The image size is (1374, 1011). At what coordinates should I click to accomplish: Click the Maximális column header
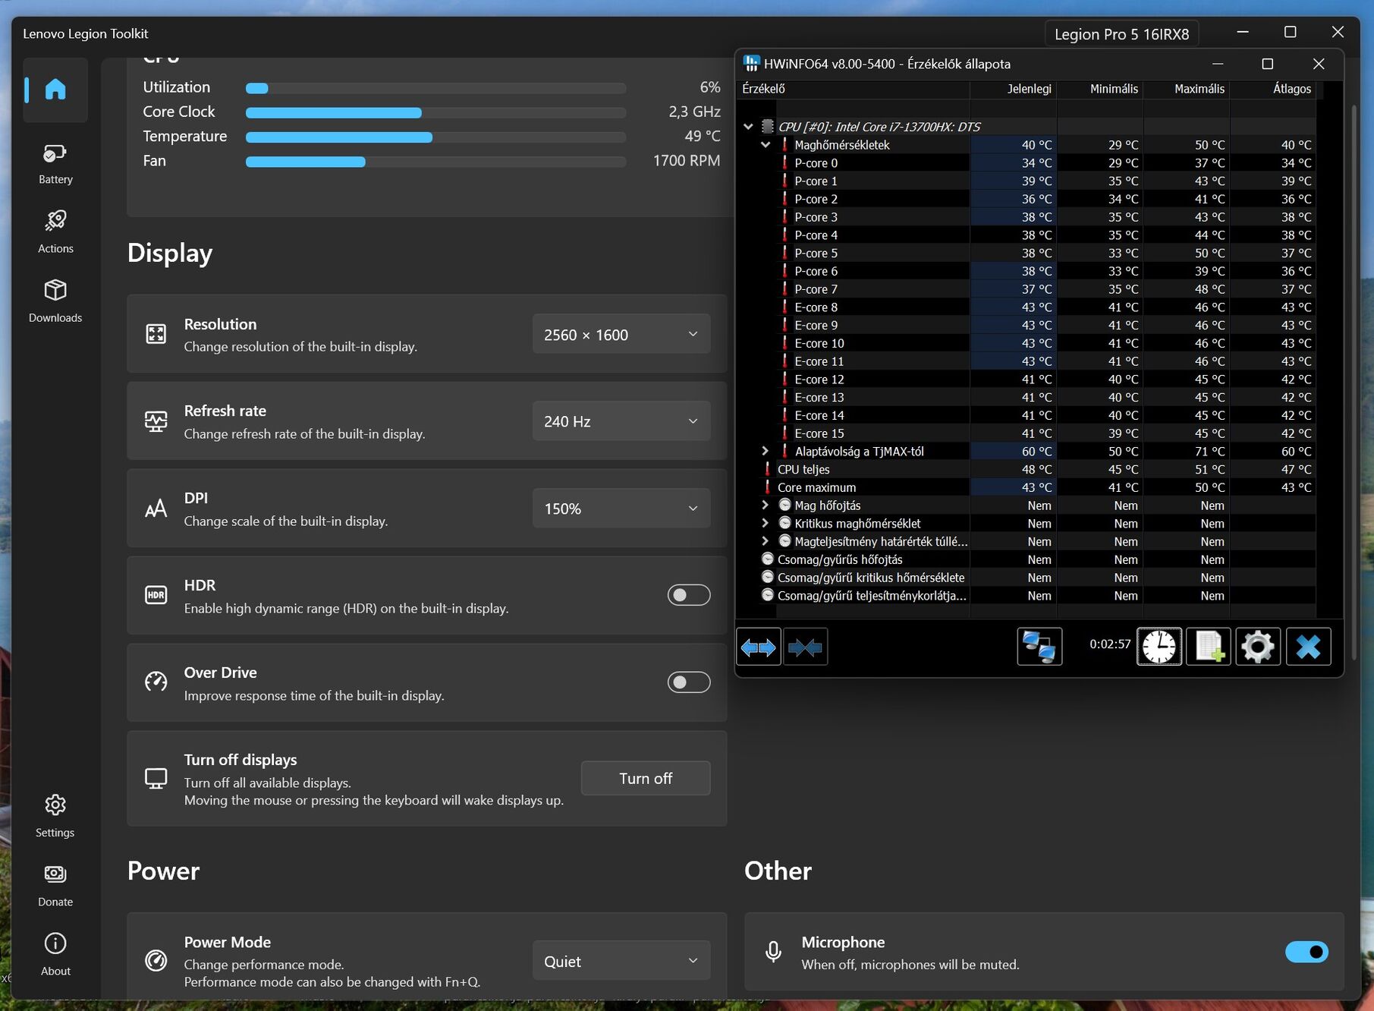[1186, 89]
